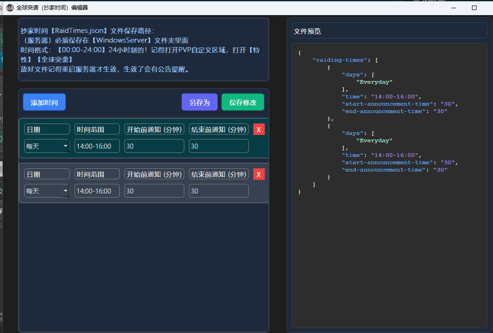Select the 14:00-16:00 time field in second entry
Image resolution: width=493 pixels, height=333 pixels.
[97, 191]
